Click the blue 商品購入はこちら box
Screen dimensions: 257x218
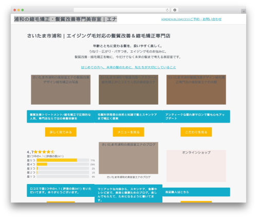point(196,192)
